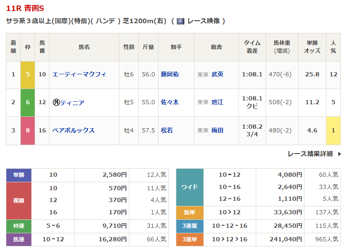
Task: Click the 複勝 payout label
Action: (x=19, y=201)
